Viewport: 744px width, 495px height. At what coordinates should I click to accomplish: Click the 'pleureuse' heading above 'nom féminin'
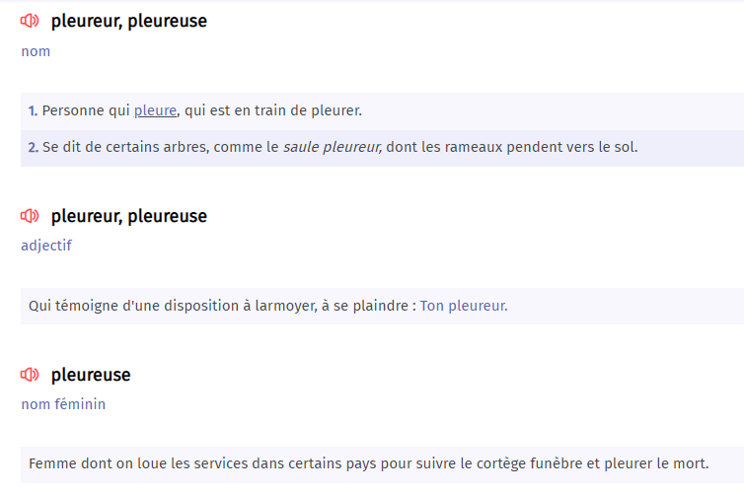91,375
